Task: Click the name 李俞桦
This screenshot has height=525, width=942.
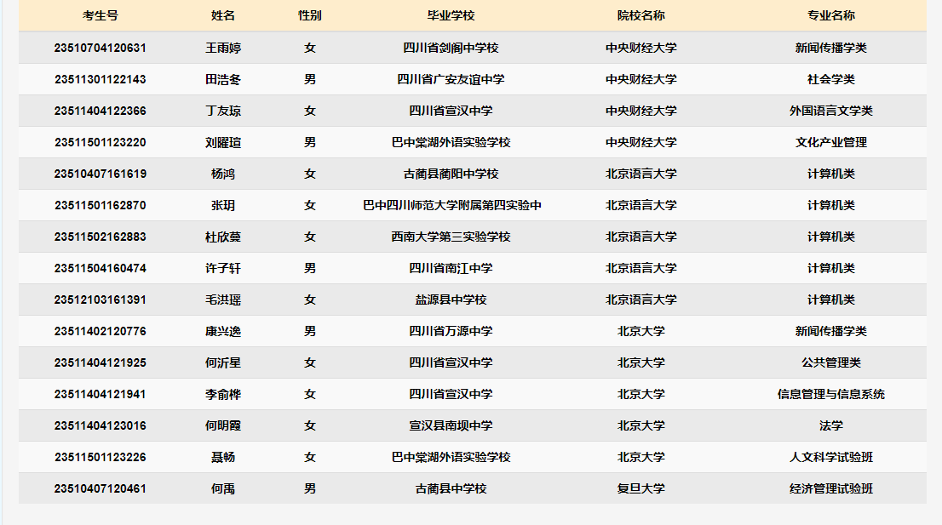Action: [223, 394]
